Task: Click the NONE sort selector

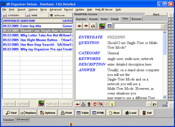Action: [x=37, y=15]
